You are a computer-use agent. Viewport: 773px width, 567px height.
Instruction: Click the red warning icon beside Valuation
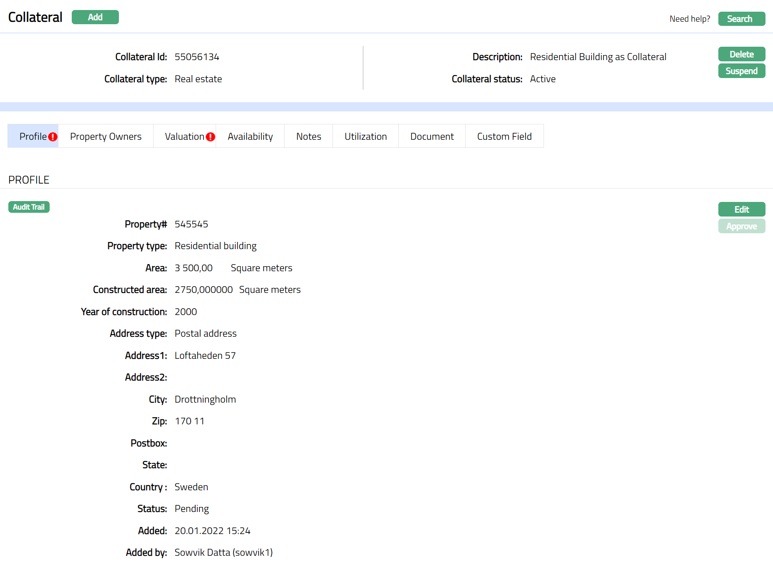[210, 137]
